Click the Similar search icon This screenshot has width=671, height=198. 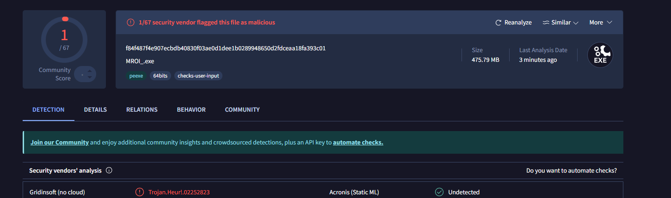tap(546, 23)
